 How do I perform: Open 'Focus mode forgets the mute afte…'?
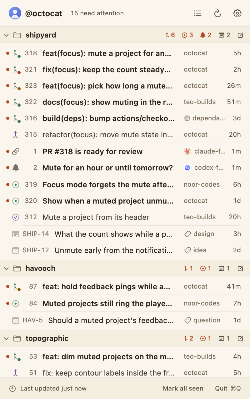coord(108,185)
